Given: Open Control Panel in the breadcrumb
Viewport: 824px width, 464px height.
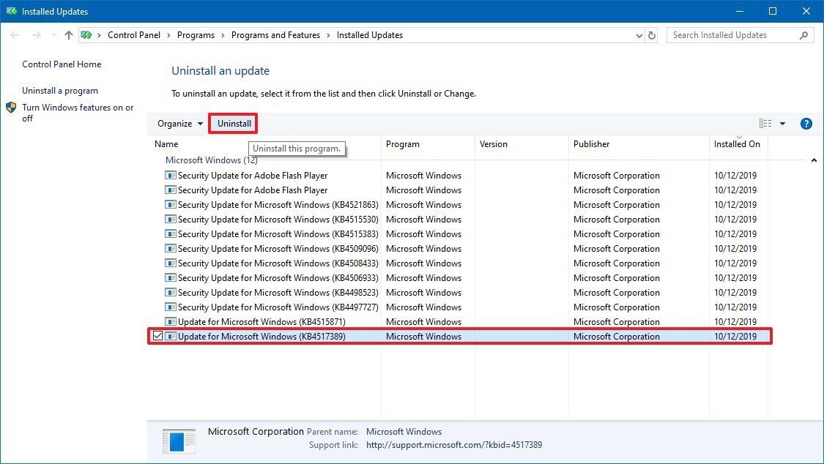Looking at the screenshot, I should [x=134, y=35].
